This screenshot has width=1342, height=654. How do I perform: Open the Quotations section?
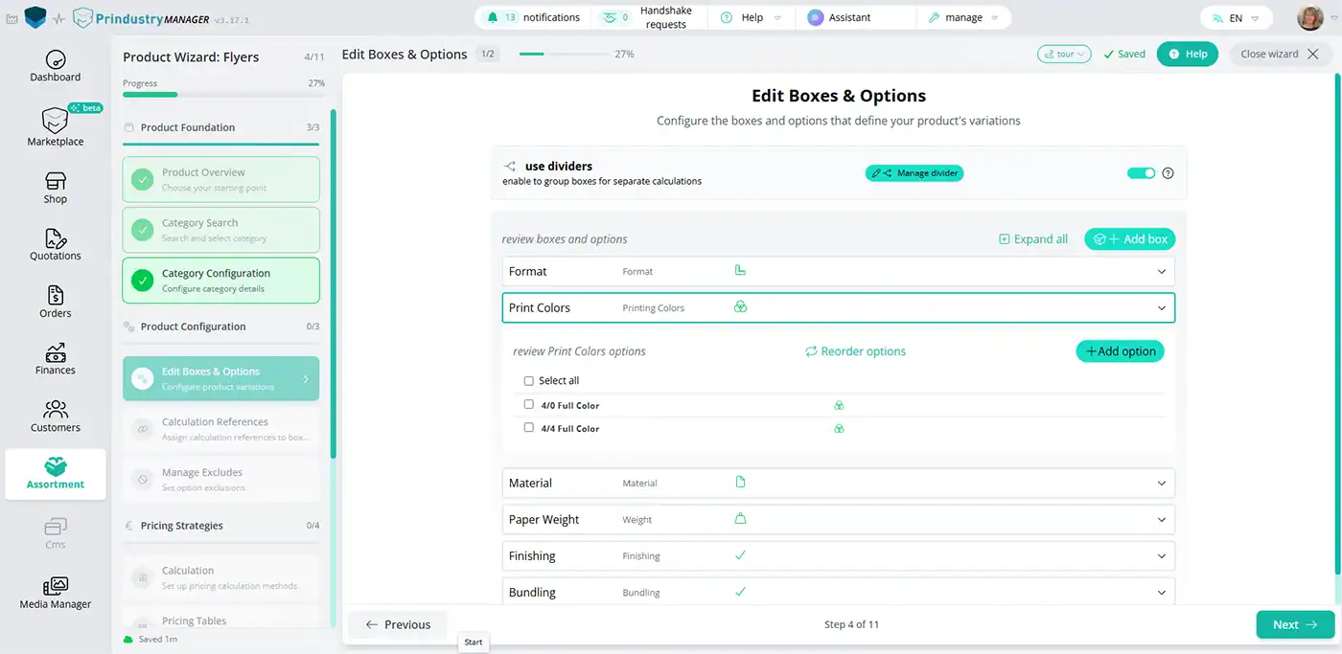point(56,244)
